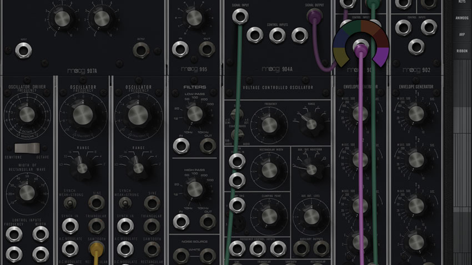Click the first oscillator Range selector
The image size is (472, 265).
coord(81,167)
